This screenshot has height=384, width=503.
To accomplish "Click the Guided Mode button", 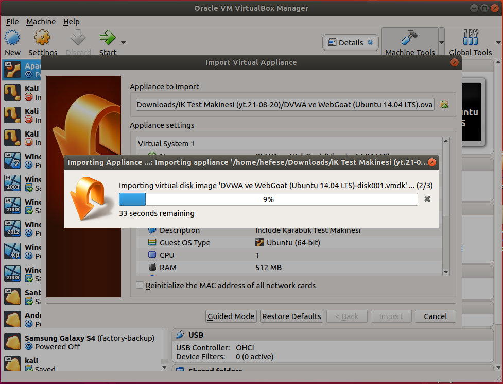I will pos(231,316).
